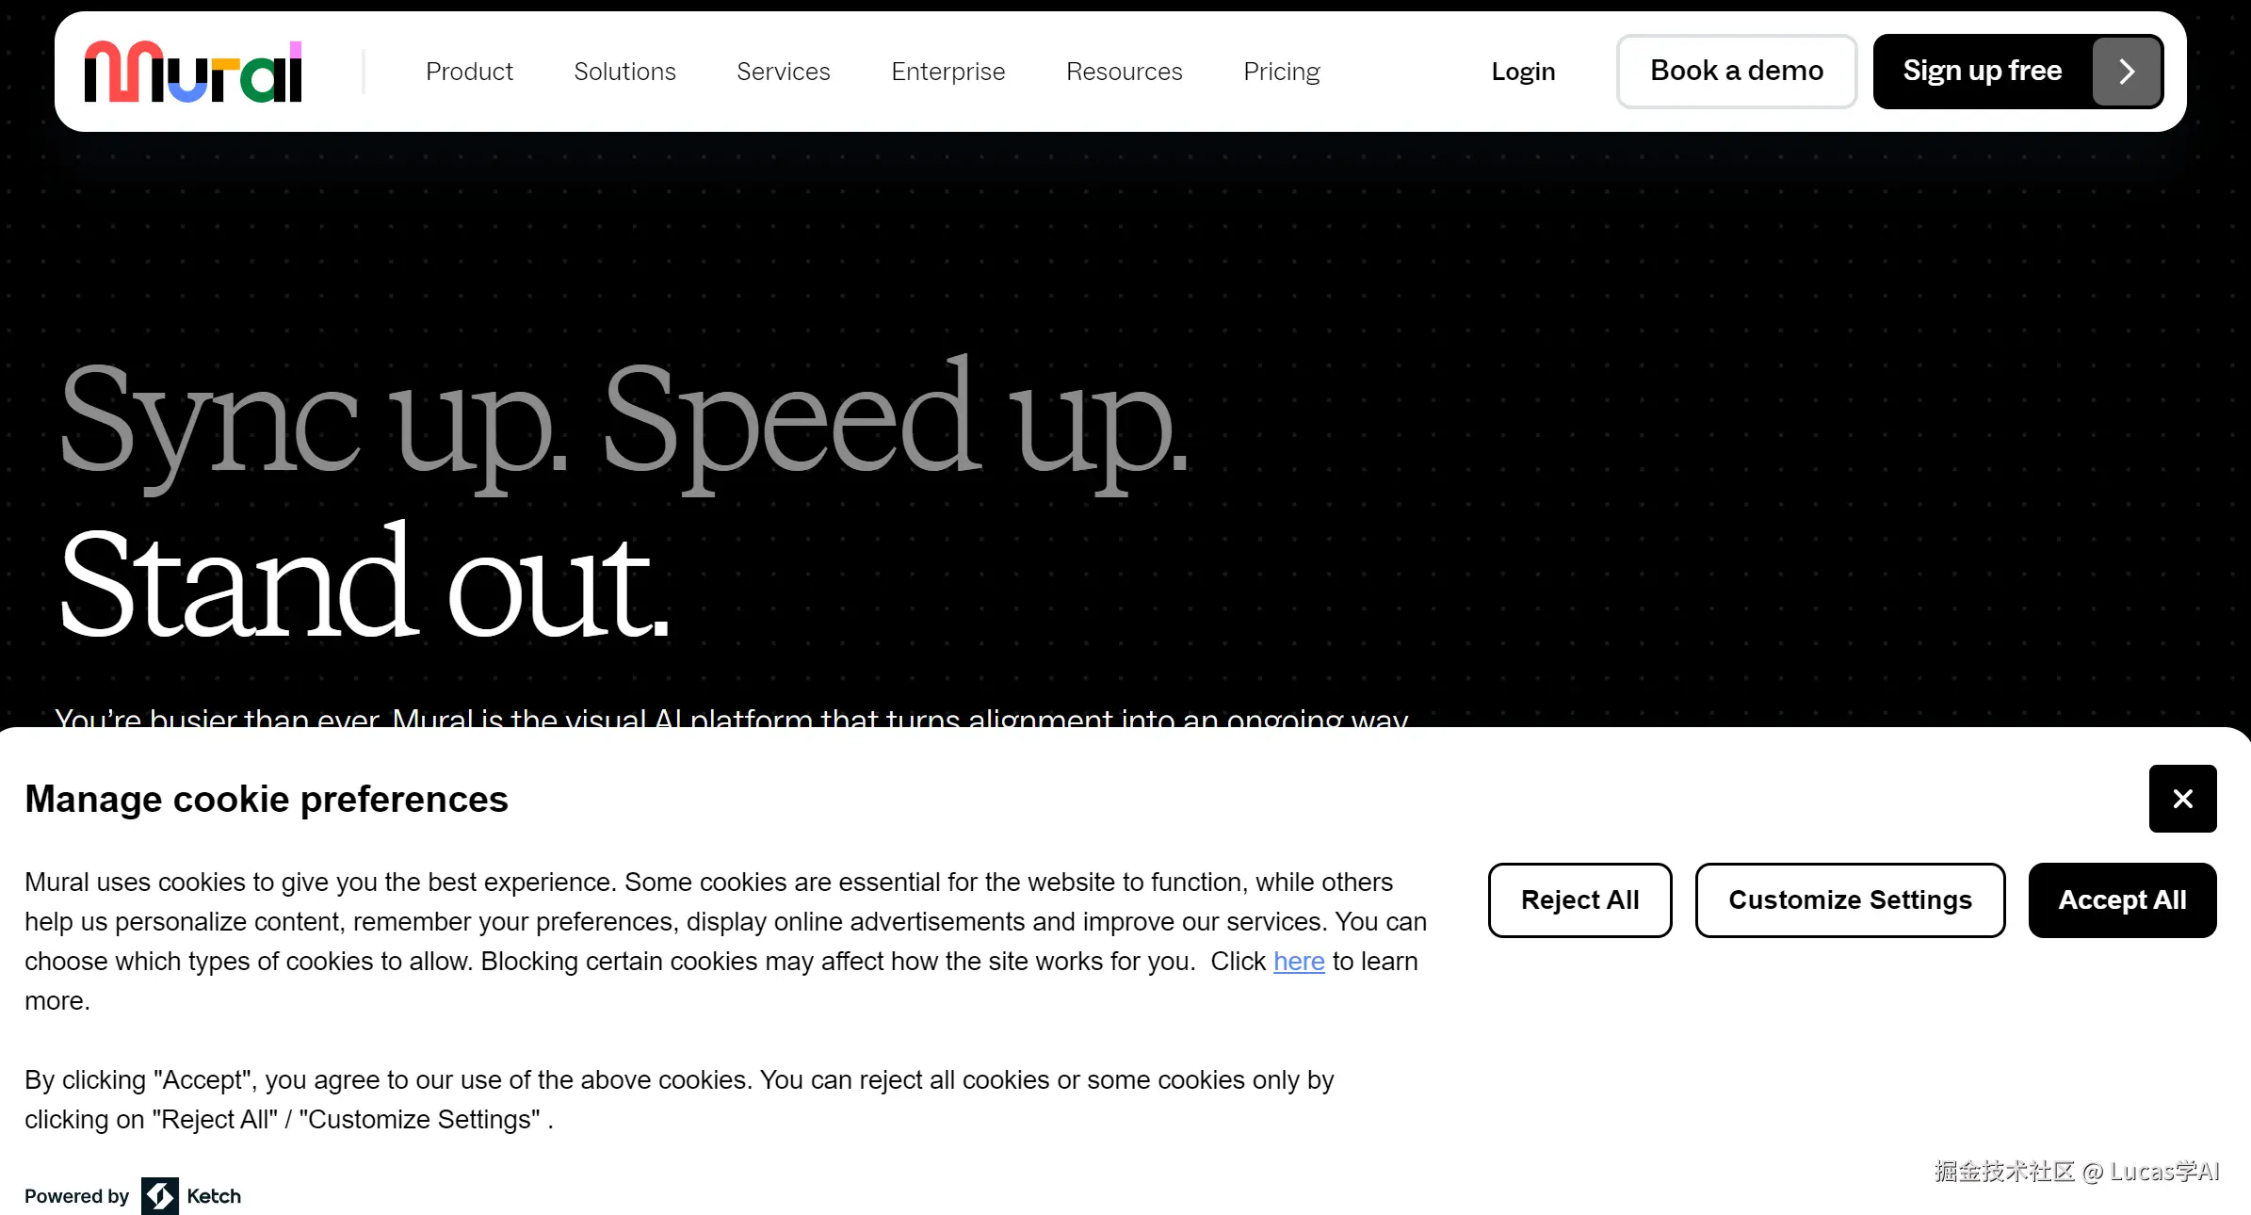Screen dimensions: 2251x1215
Task: Reject all cookies
Action: coord(1579,900)
